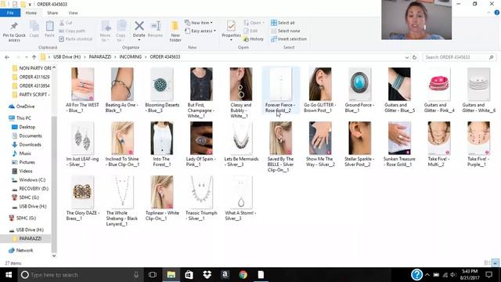Collapse the ribbon with the chevron

coord(488,13)
